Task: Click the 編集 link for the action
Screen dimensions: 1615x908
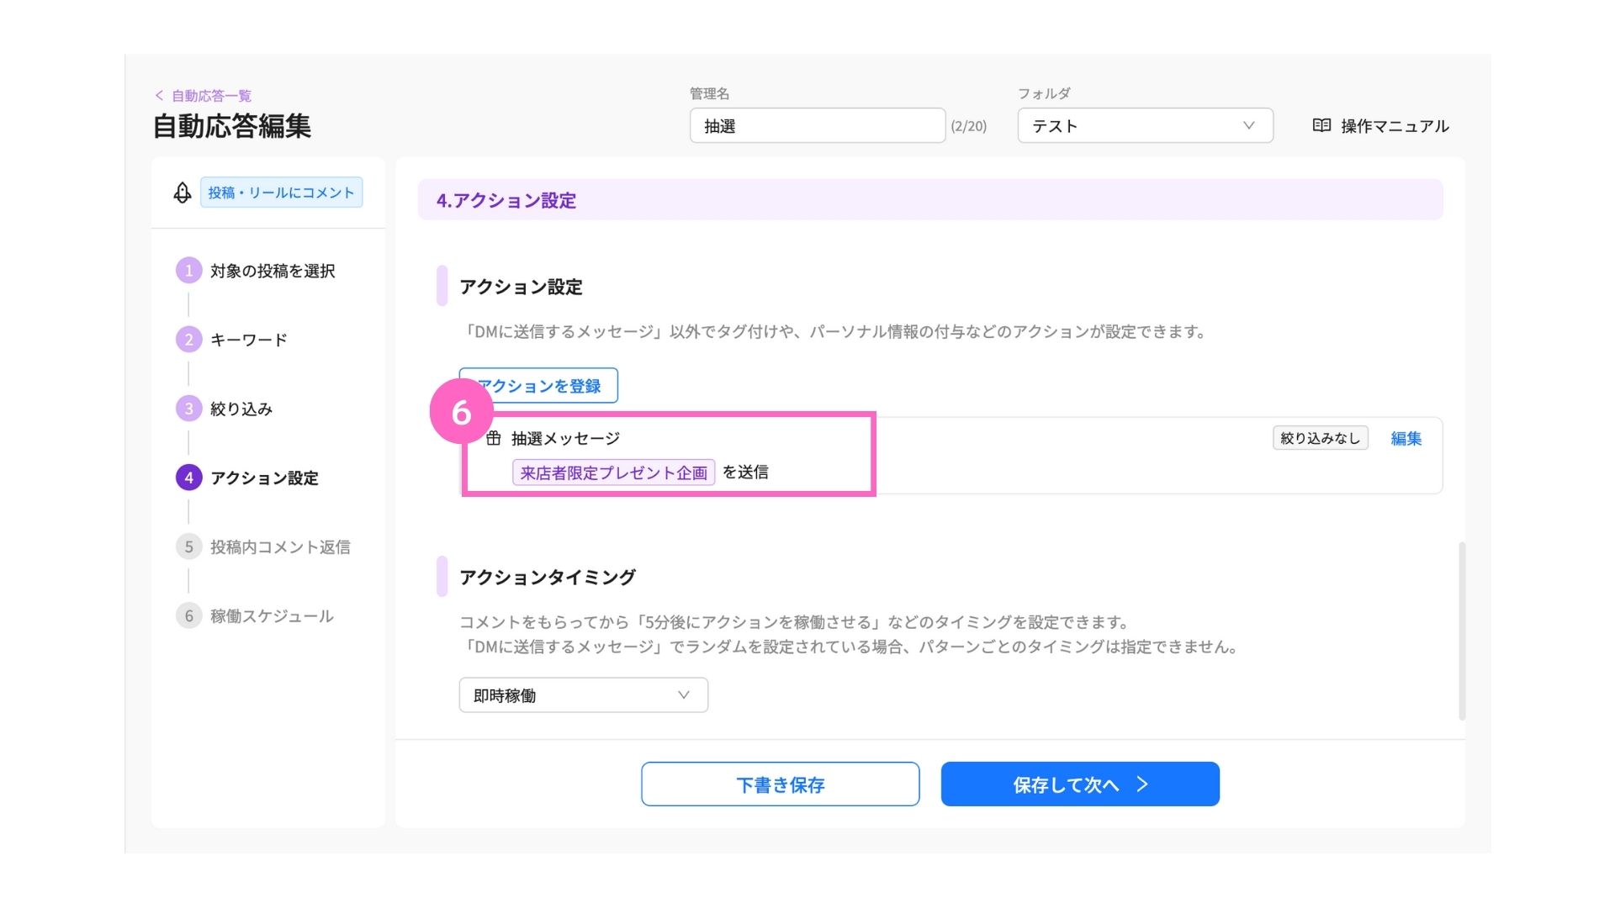Action: 1406,438
